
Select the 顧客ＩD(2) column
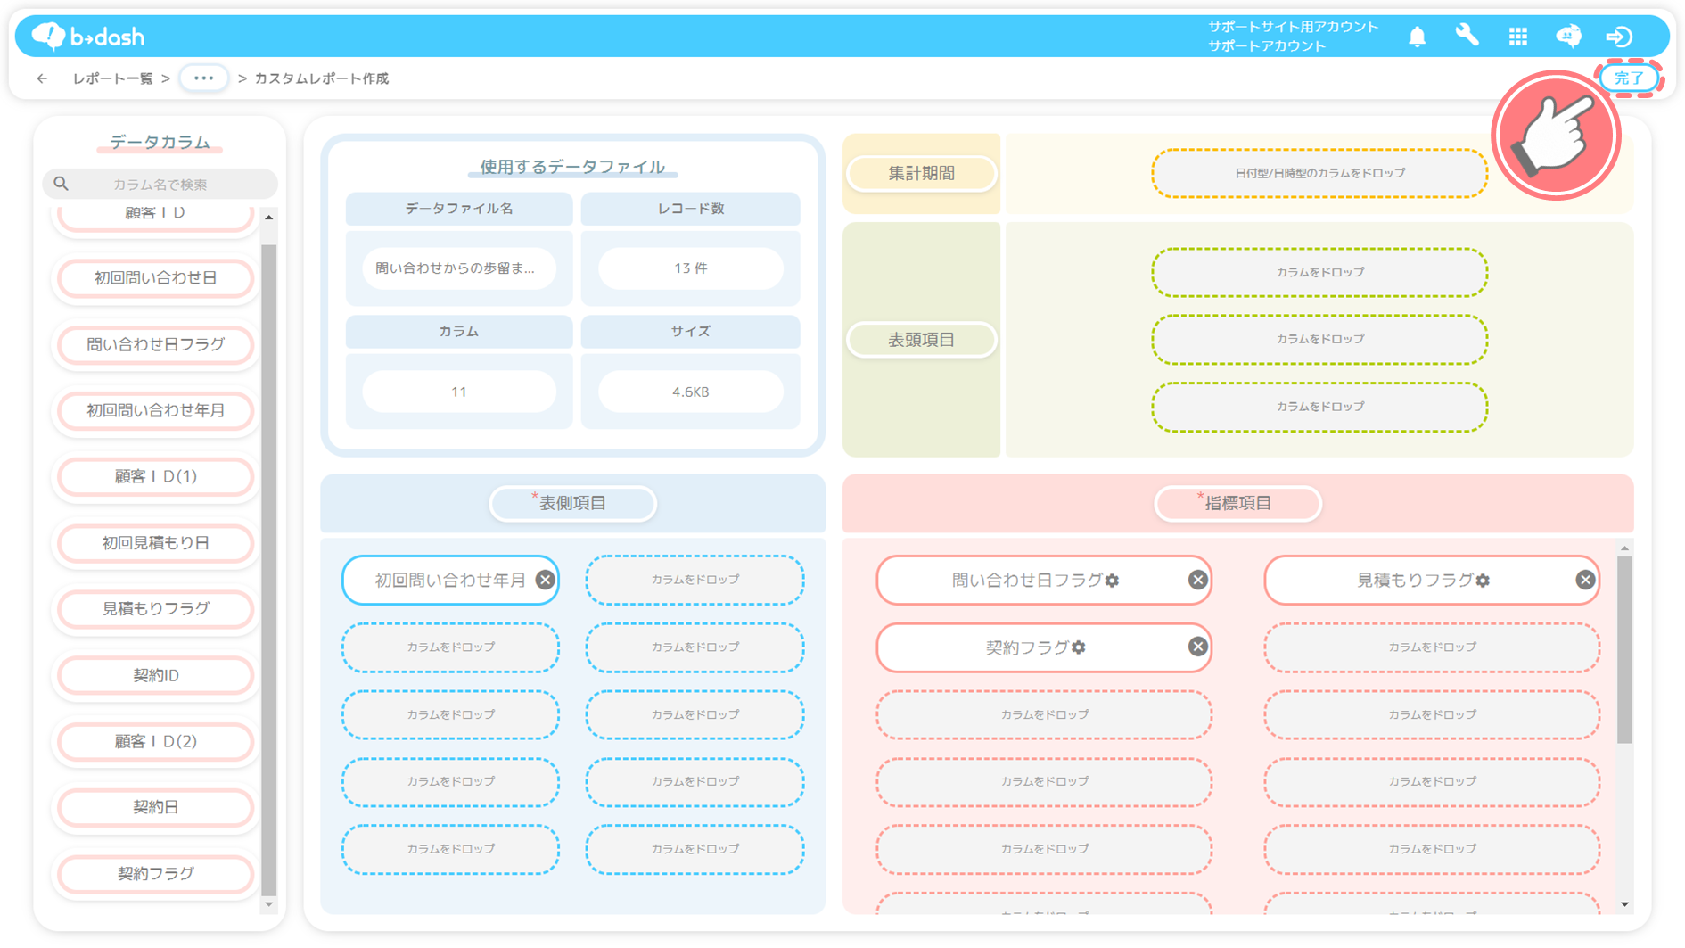[156, 741]
